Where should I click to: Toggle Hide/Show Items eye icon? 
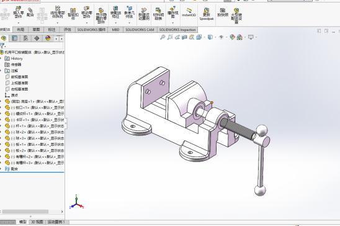tap(221, 37)
